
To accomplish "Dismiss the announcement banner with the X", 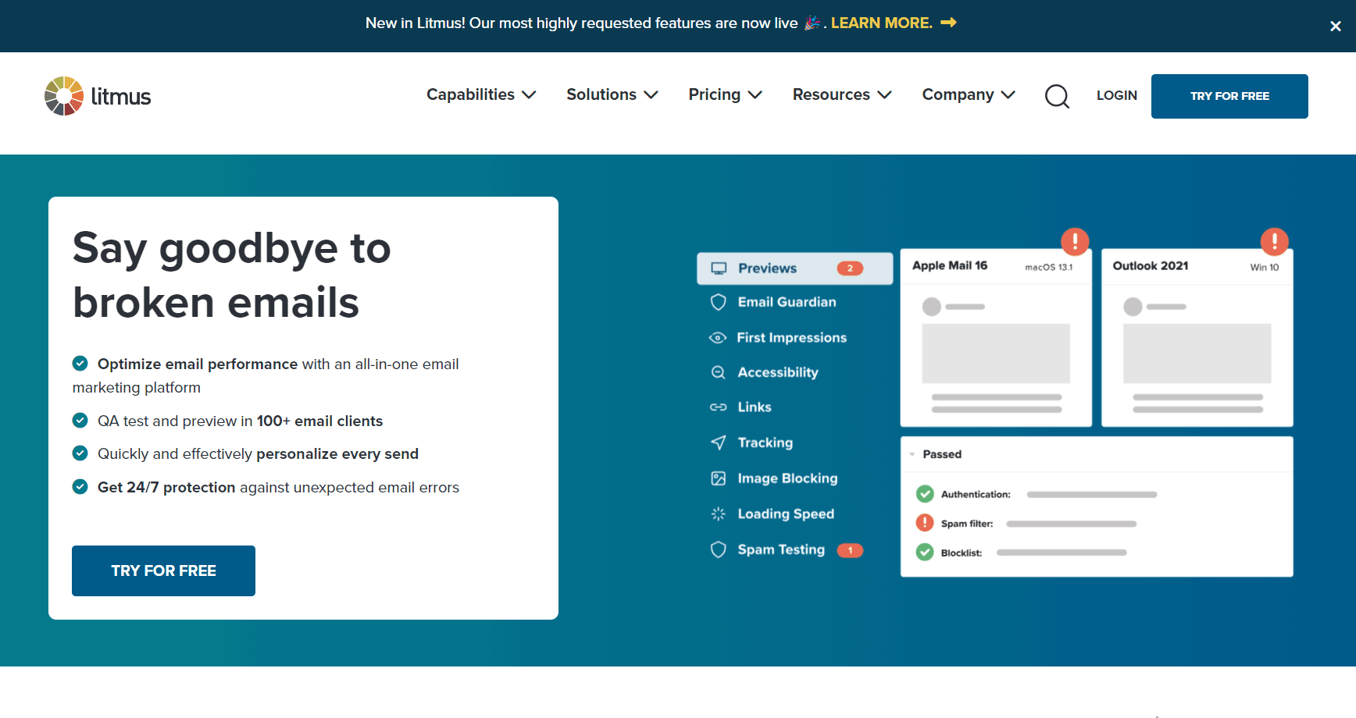I will click(x=1336, y=26).
